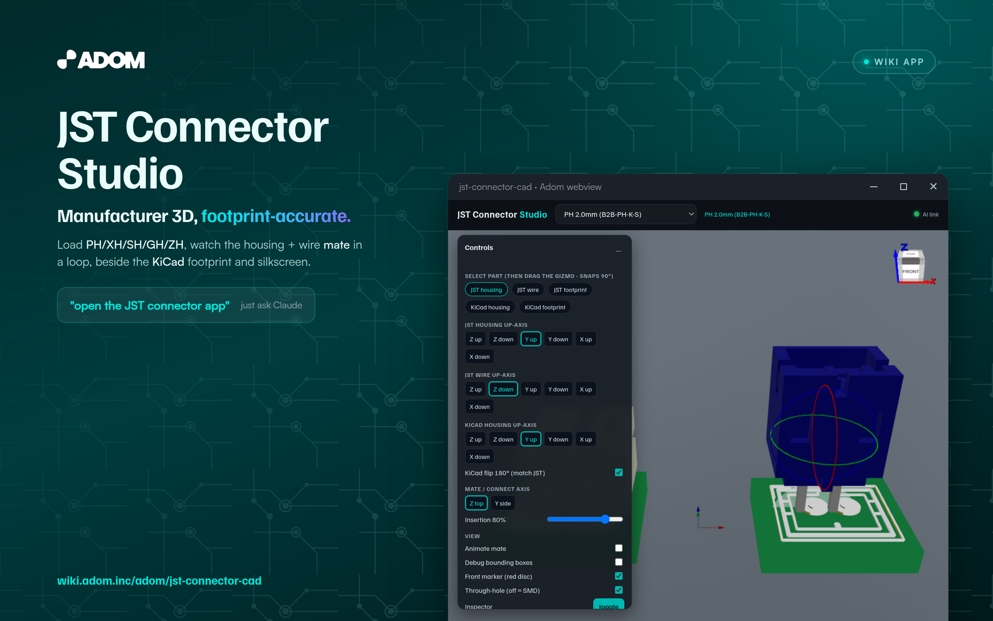Collapse the Controls panel

618,251
